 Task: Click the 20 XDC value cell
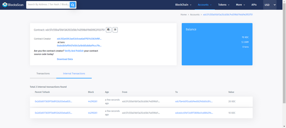tap(232, 101)
